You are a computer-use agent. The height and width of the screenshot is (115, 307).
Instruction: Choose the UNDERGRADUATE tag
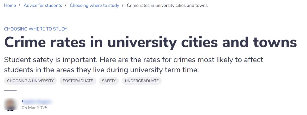(142, 81)
